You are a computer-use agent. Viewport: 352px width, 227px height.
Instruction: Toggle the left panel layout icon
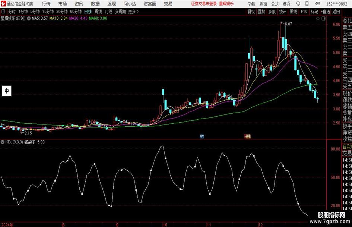point(3,12)
